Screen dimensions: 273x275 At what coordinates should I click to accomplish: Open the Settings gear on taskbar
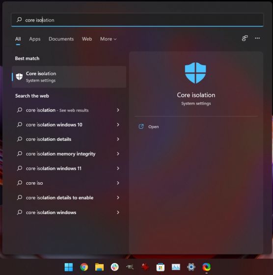tap(191, 267)
